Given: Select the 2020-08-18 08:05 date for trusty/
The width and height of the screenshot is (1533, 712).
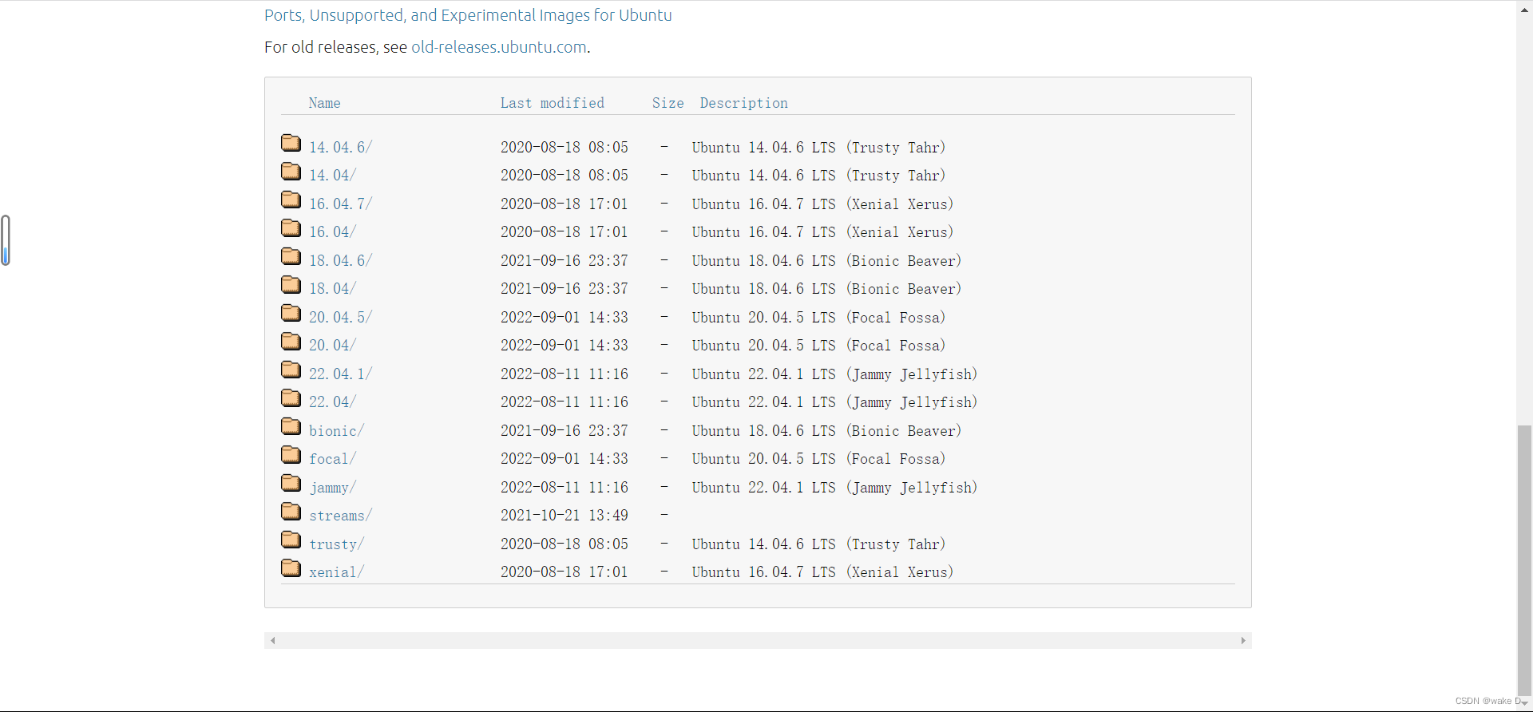Looking at the screenshot, I should [x=564, y=544].
